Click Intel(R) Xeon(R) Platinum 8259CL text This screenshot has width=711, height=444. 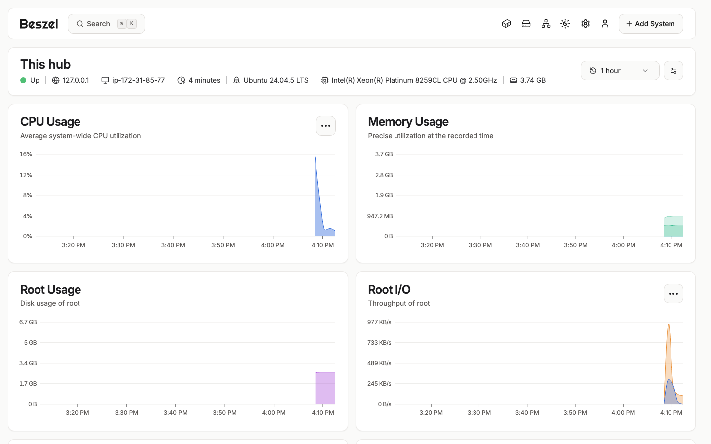[x=414, y=80]
